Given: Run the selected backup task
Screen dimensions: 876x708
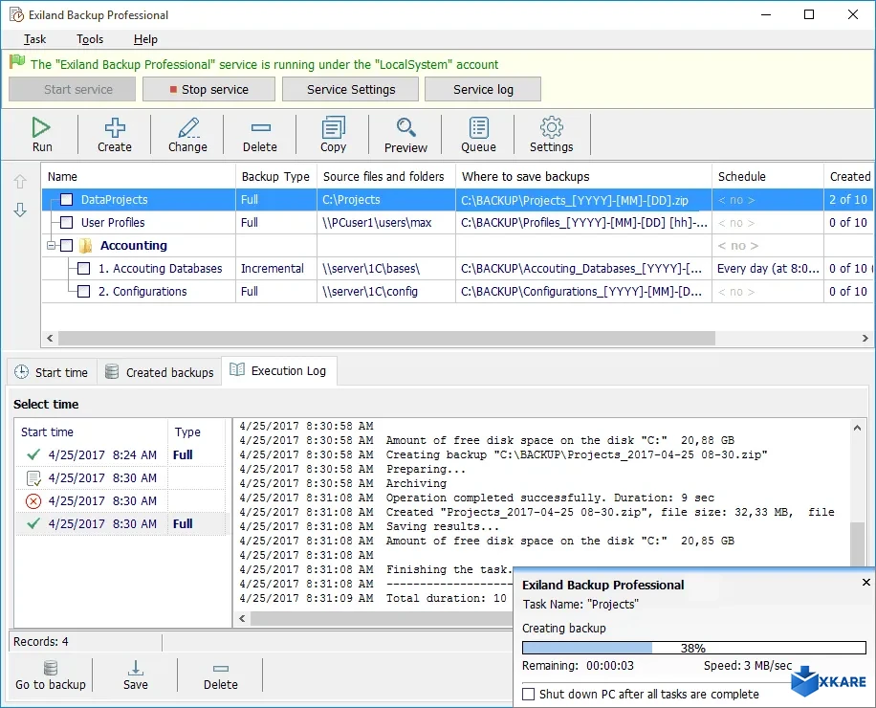Looking at the screenshot, I should pyautogui.click(x=41, y=134).
